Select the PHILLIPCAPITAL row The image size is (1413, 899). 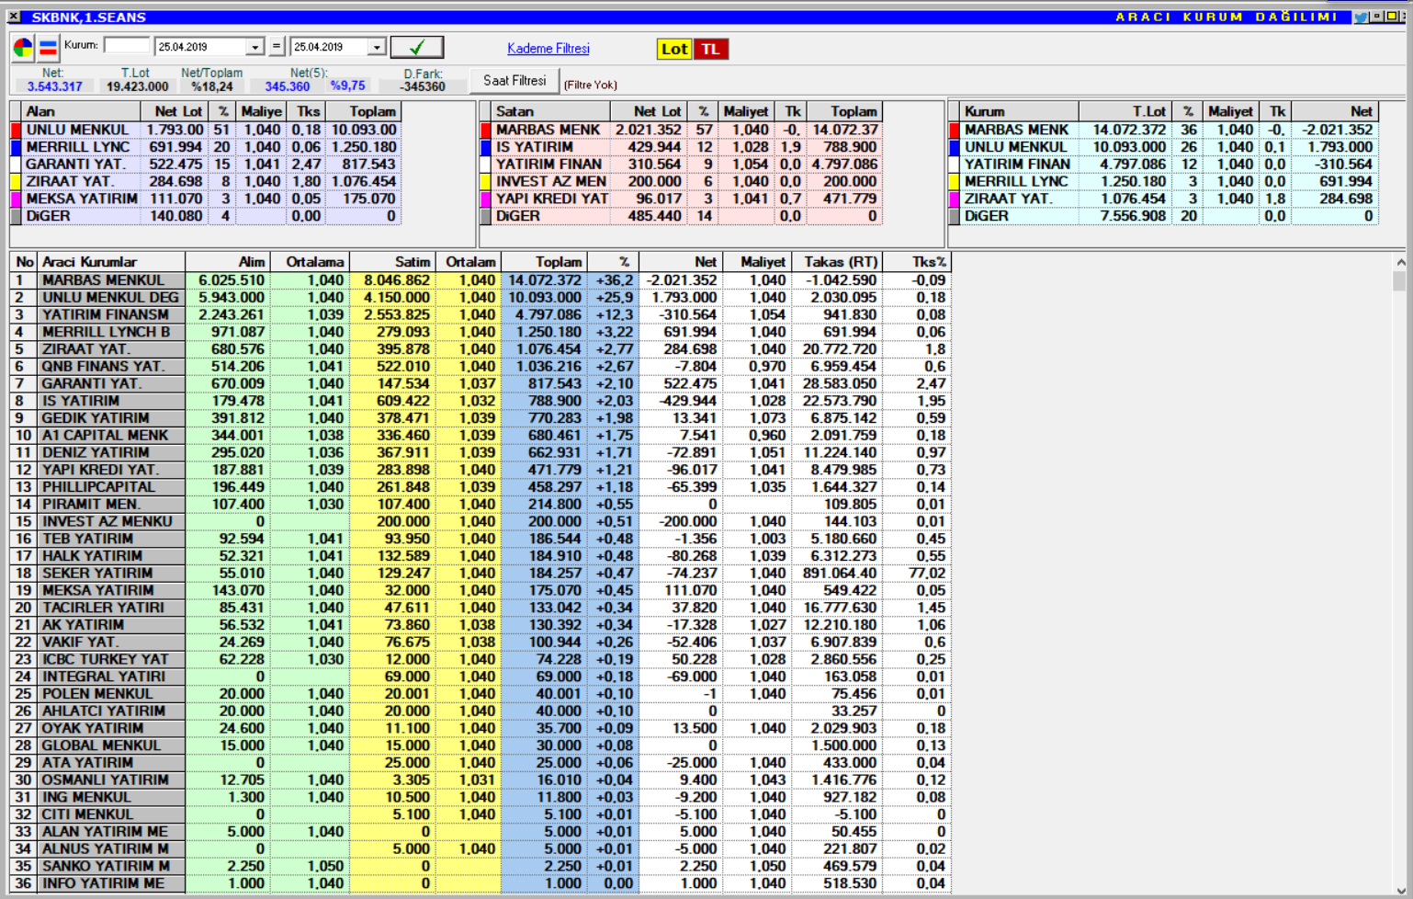(480, 487)
